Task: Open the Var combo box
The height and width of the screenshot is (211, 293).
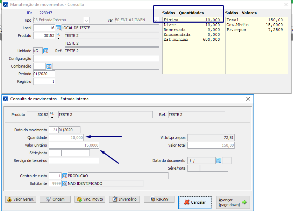Action: [x=156, y=20]
